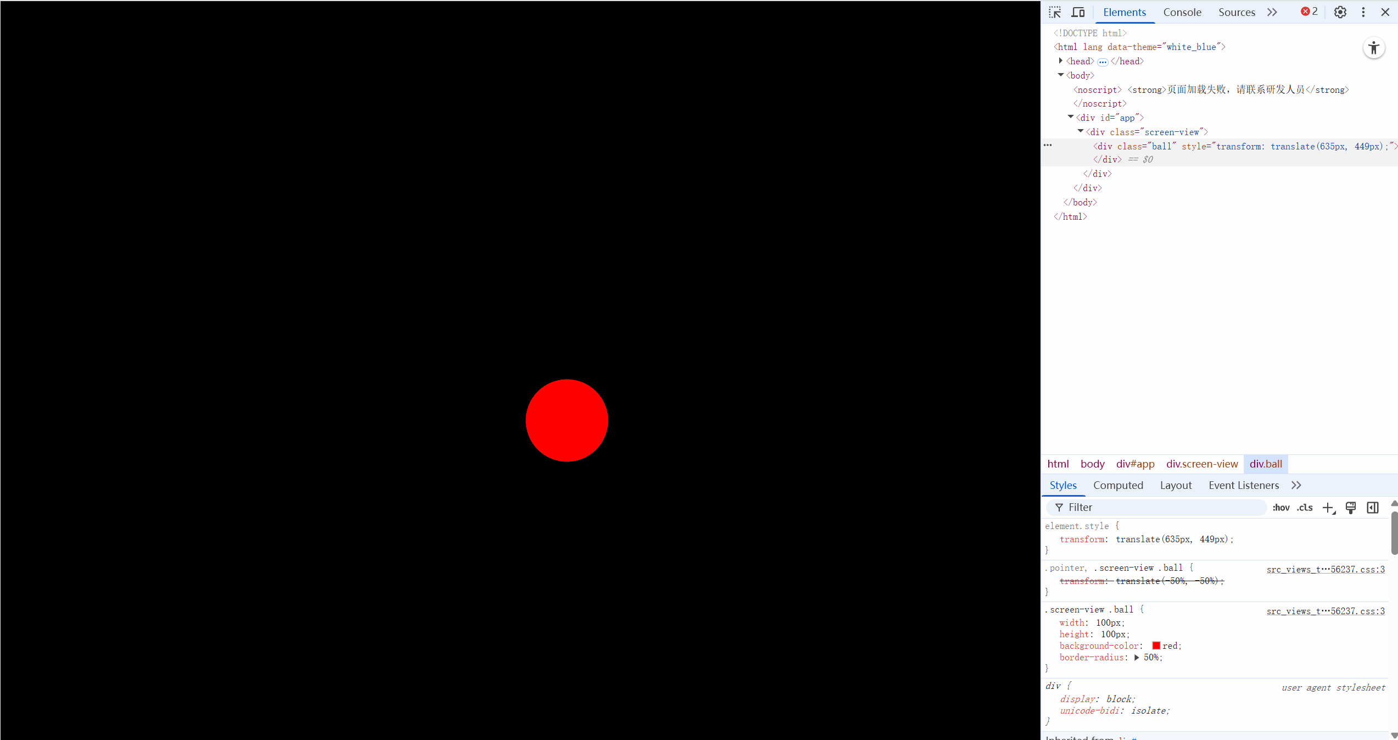Toggle the computed styles sidebar icon
Screen dimensions: 1398x740
click(1373, 508)
